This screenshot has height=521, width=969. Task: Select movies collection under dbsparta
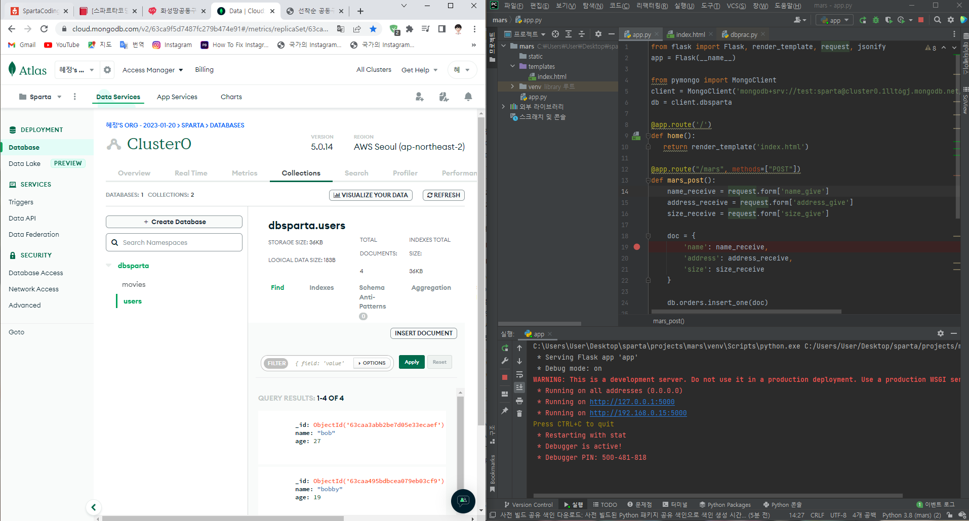click(134, 284)
